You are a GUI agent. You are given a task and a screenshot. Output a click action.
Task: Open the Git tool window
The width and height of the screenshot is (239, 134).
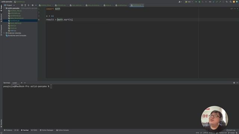16,130
